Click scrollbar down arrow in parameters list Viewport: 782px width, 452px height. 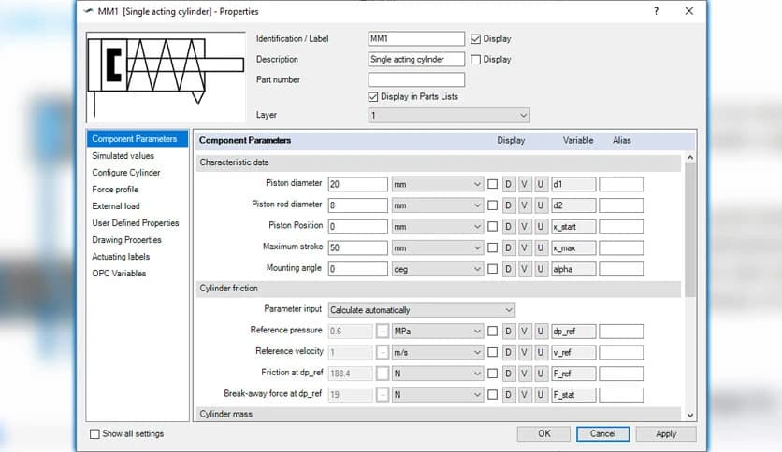pos(690,415)
